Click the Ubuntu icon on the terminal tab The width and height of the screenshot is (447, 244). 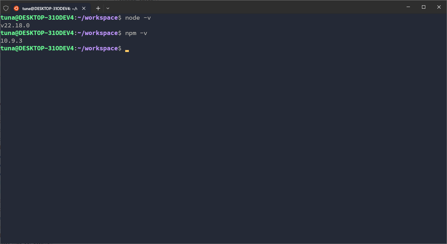coord(16,8)
